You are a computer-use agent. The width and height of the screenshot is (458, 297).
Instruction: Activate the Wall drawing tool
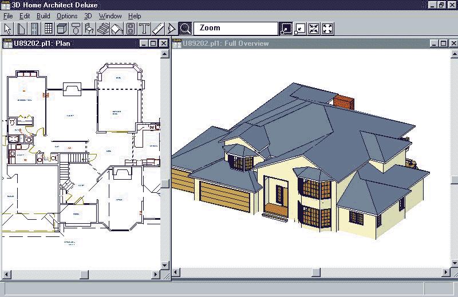pos(22,28)
